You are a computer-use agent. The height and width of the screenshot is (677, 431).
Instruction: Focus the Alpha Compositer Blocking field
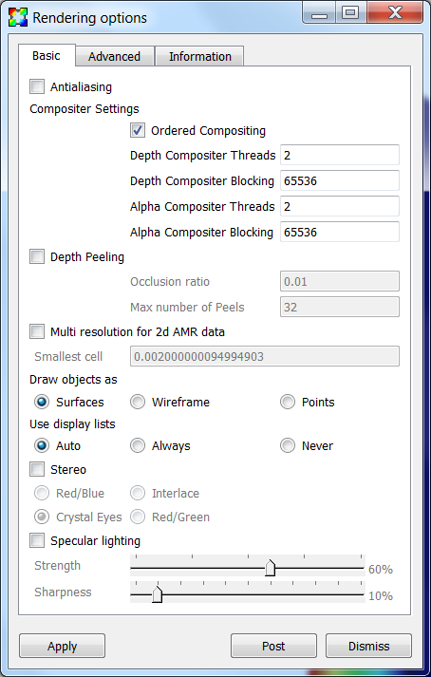point(340,232)
